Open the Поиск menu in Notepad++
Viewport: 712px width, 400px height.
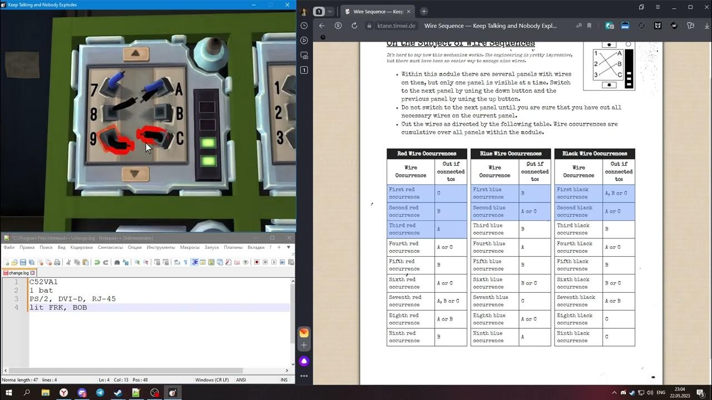click(x=46, y=247)
